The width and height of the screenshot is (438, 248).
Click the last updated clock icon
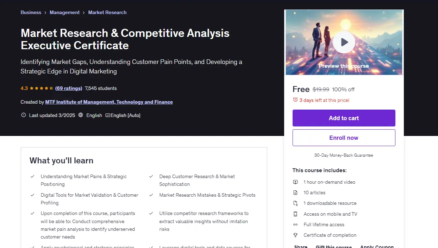24,115
